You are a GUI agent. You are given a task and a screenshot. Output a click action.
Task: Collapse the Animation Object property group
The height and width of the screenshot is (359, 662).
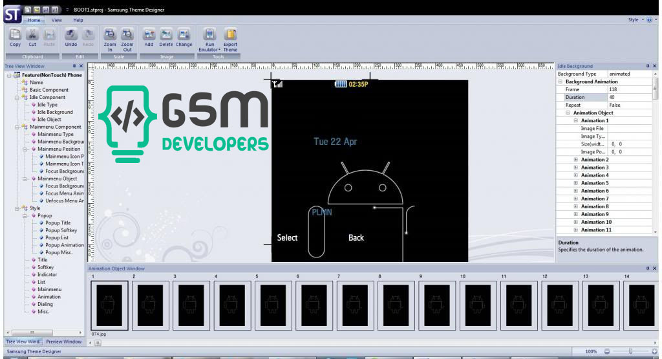pyautogui.click(x=568, y=113)
